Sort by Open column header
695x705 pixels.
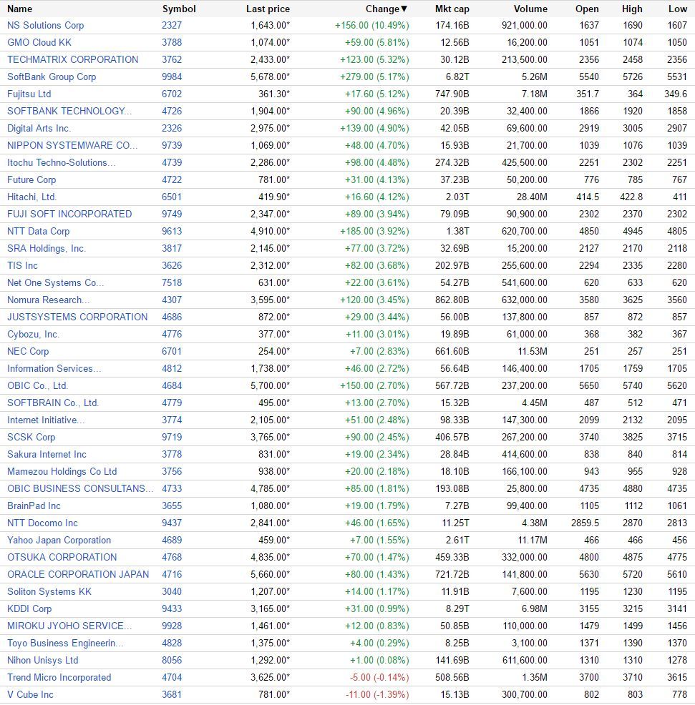pyautogui.click(x=587, y=9)
